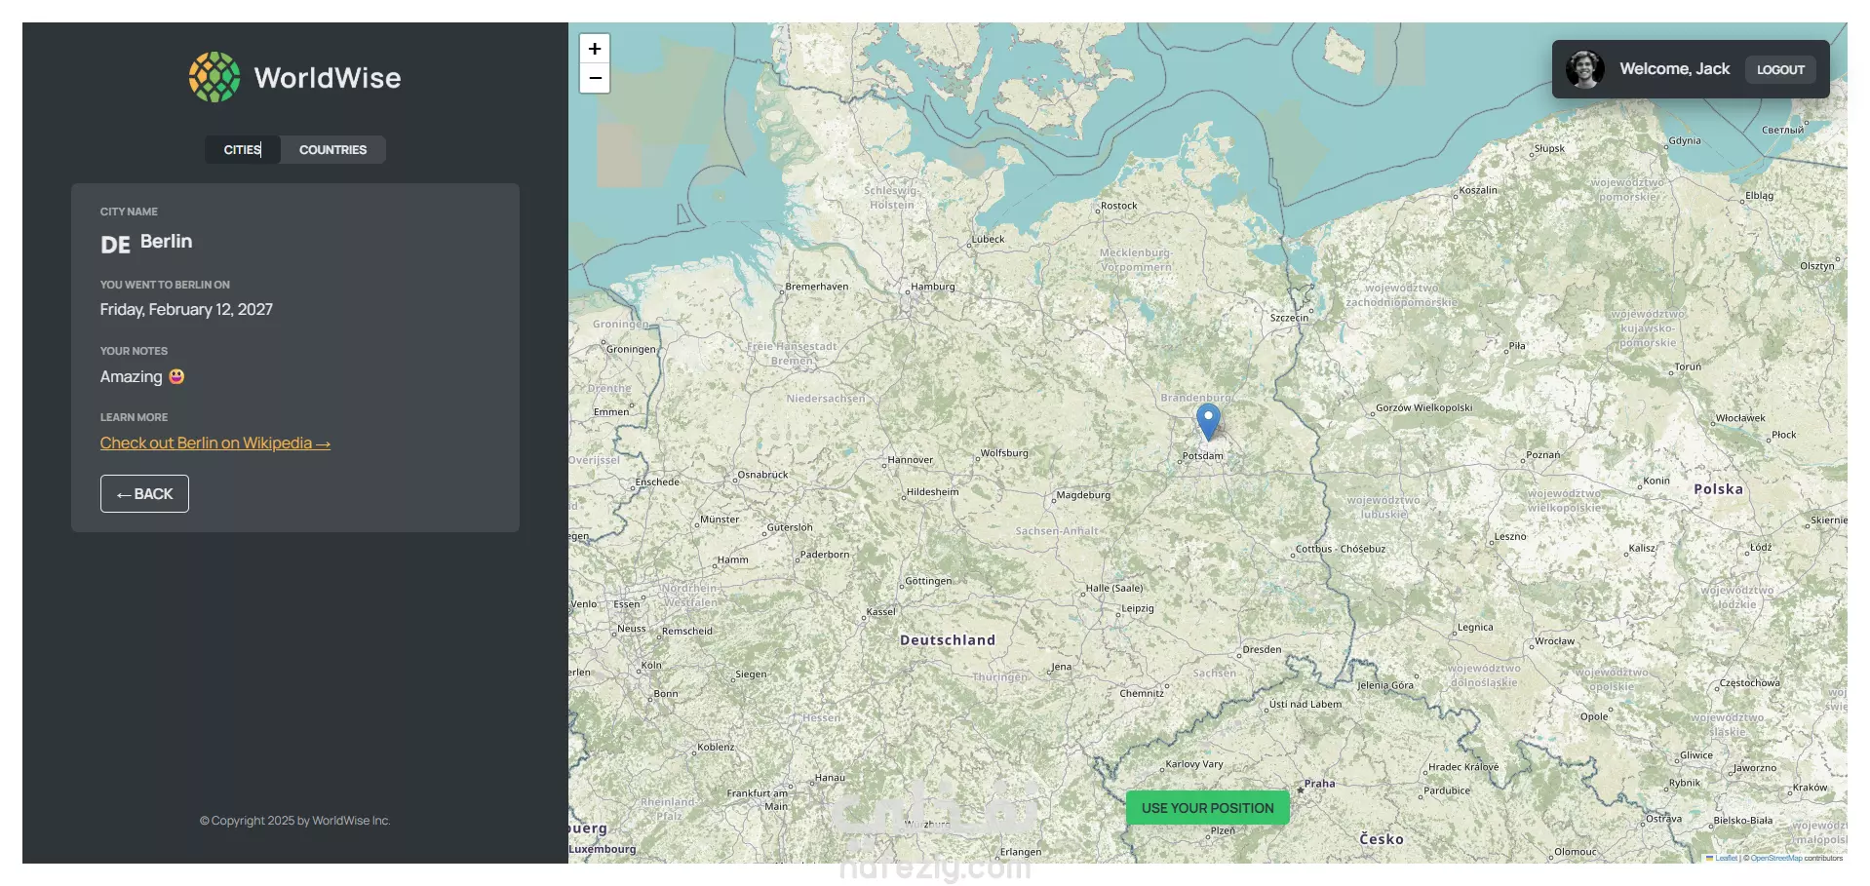The height and width of the screenshot is (886, 1870).
Task: Zoom in the map with plus button
Action: click(595, 49)
